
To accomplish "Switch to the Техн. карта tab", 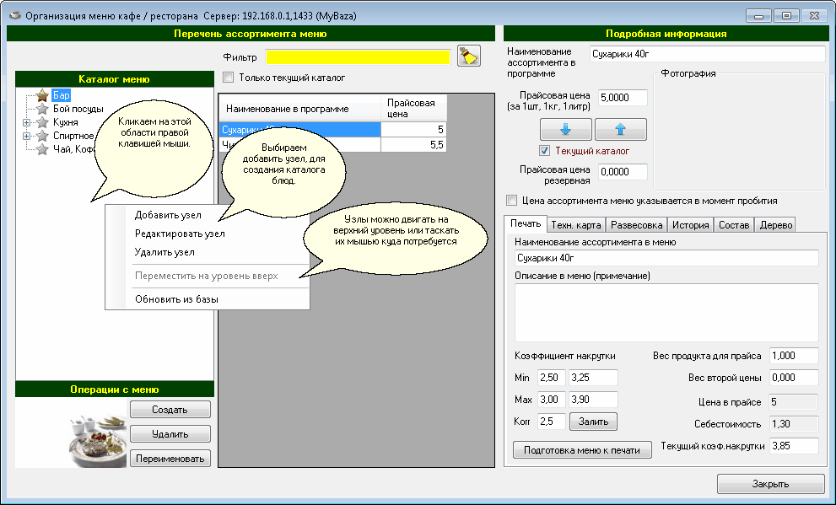I will (x=575, y=225).
